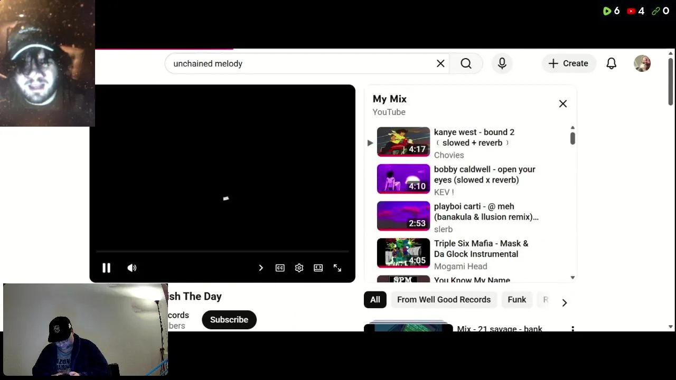Open the bobby caldwell open your eyes thumbnail
The image size is (676, 380).
pyautogui.click(x=403, y=178)
